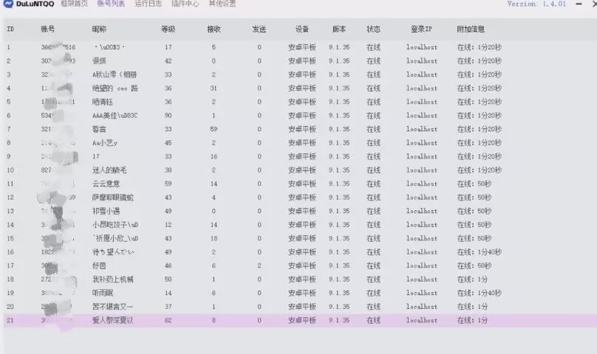Select the row with nickname 好茵
This screenshot has width=597, height=354.
pos(298,265)
